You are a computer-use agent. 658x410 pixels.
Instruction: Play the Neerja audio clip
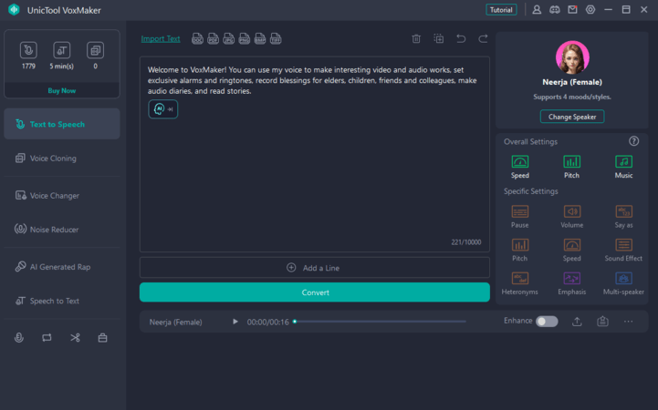pos(235,322)
